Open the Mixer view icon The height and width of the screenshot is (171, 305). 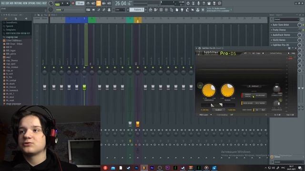(x=166, y=9)
